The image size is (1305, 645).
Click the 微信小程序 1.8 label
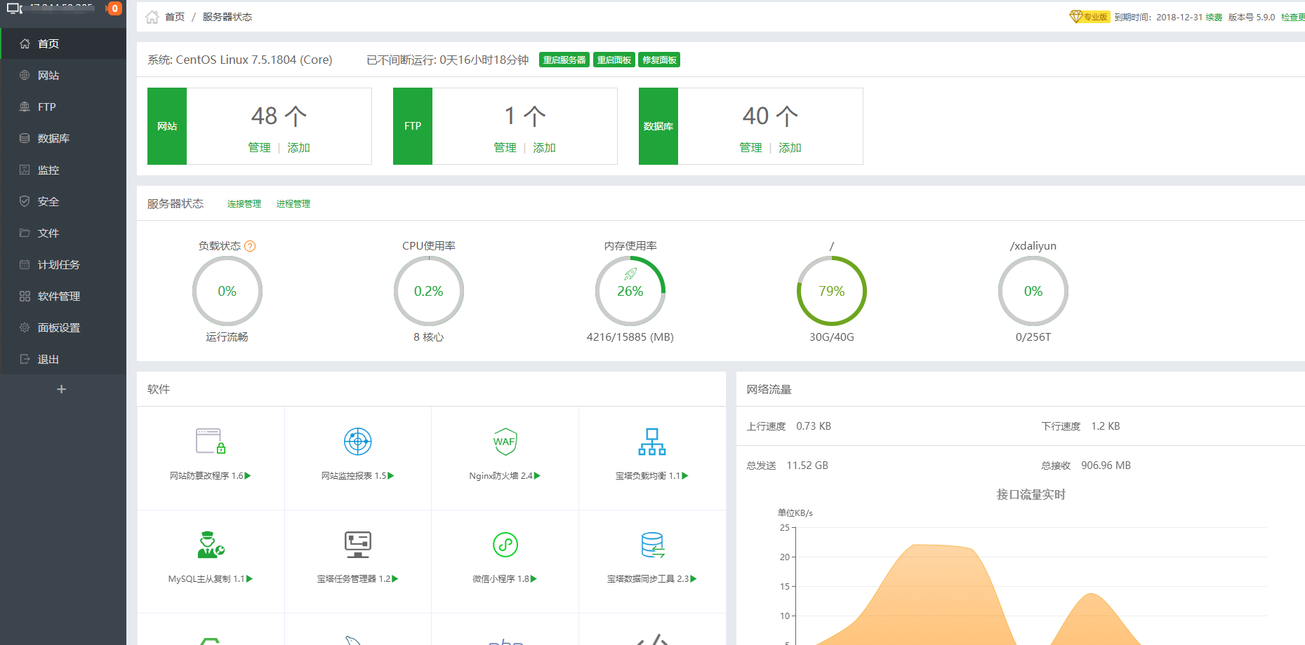click(x=505, y=579)
